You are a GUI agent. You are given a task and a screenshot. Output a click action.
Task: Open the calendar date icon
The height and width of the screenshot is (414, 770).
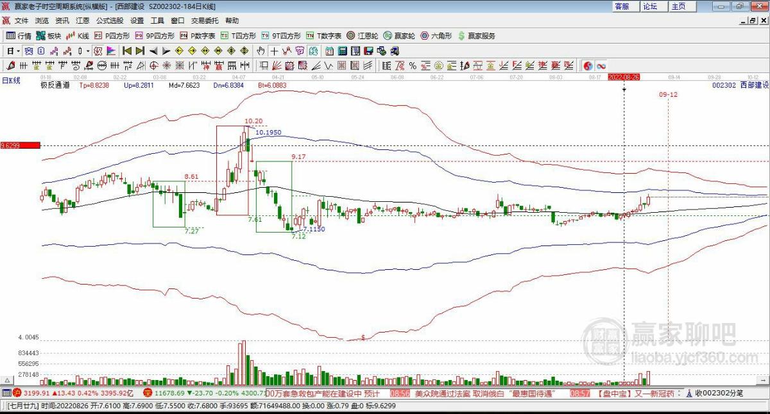click(329, 51)
